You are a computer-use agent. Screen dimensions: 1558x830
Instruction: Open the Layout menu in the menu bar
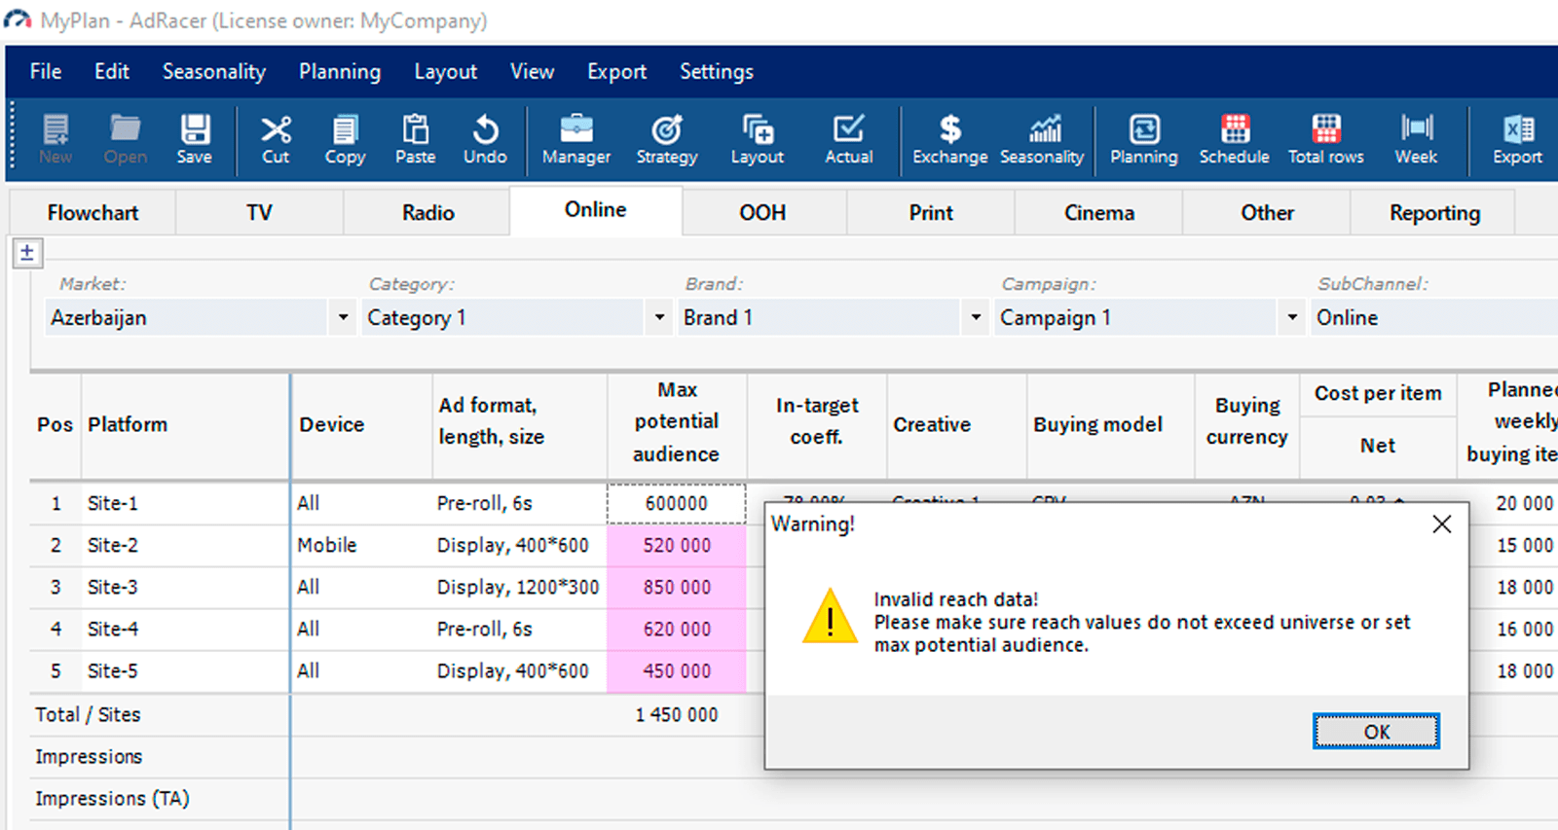tap(446, 72)
